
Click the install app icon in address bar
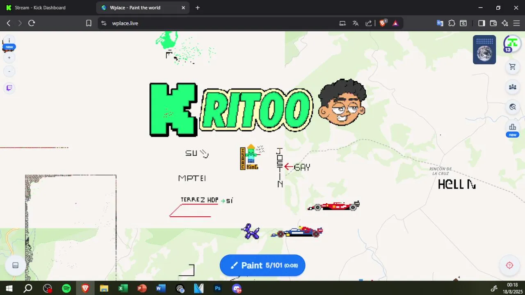[x=342, y=23]
